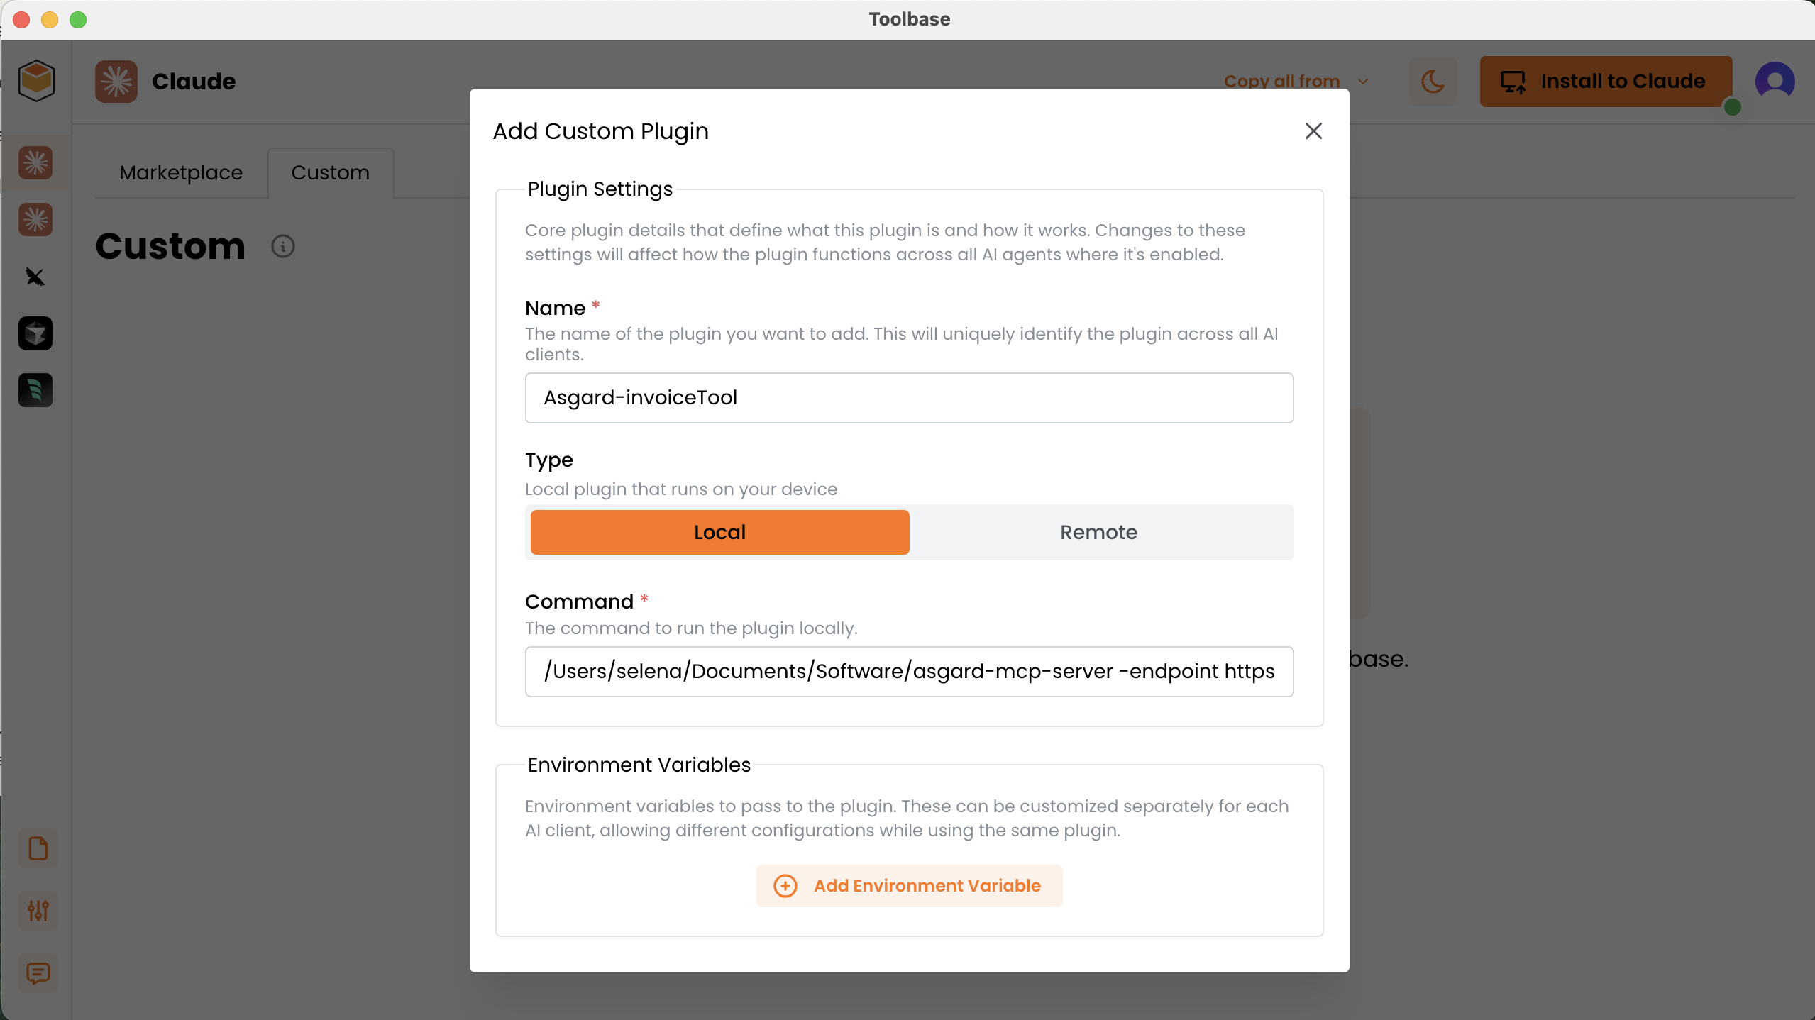Select the Local plugin type

pyautogui.click(x=719, y=532)
